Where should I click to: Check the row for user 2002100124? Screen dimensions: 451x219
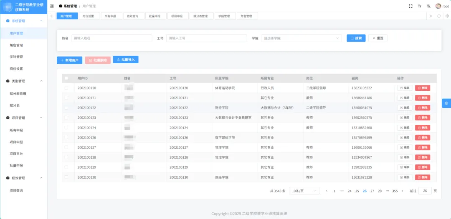pyautogui.click(x=66, y=127)
